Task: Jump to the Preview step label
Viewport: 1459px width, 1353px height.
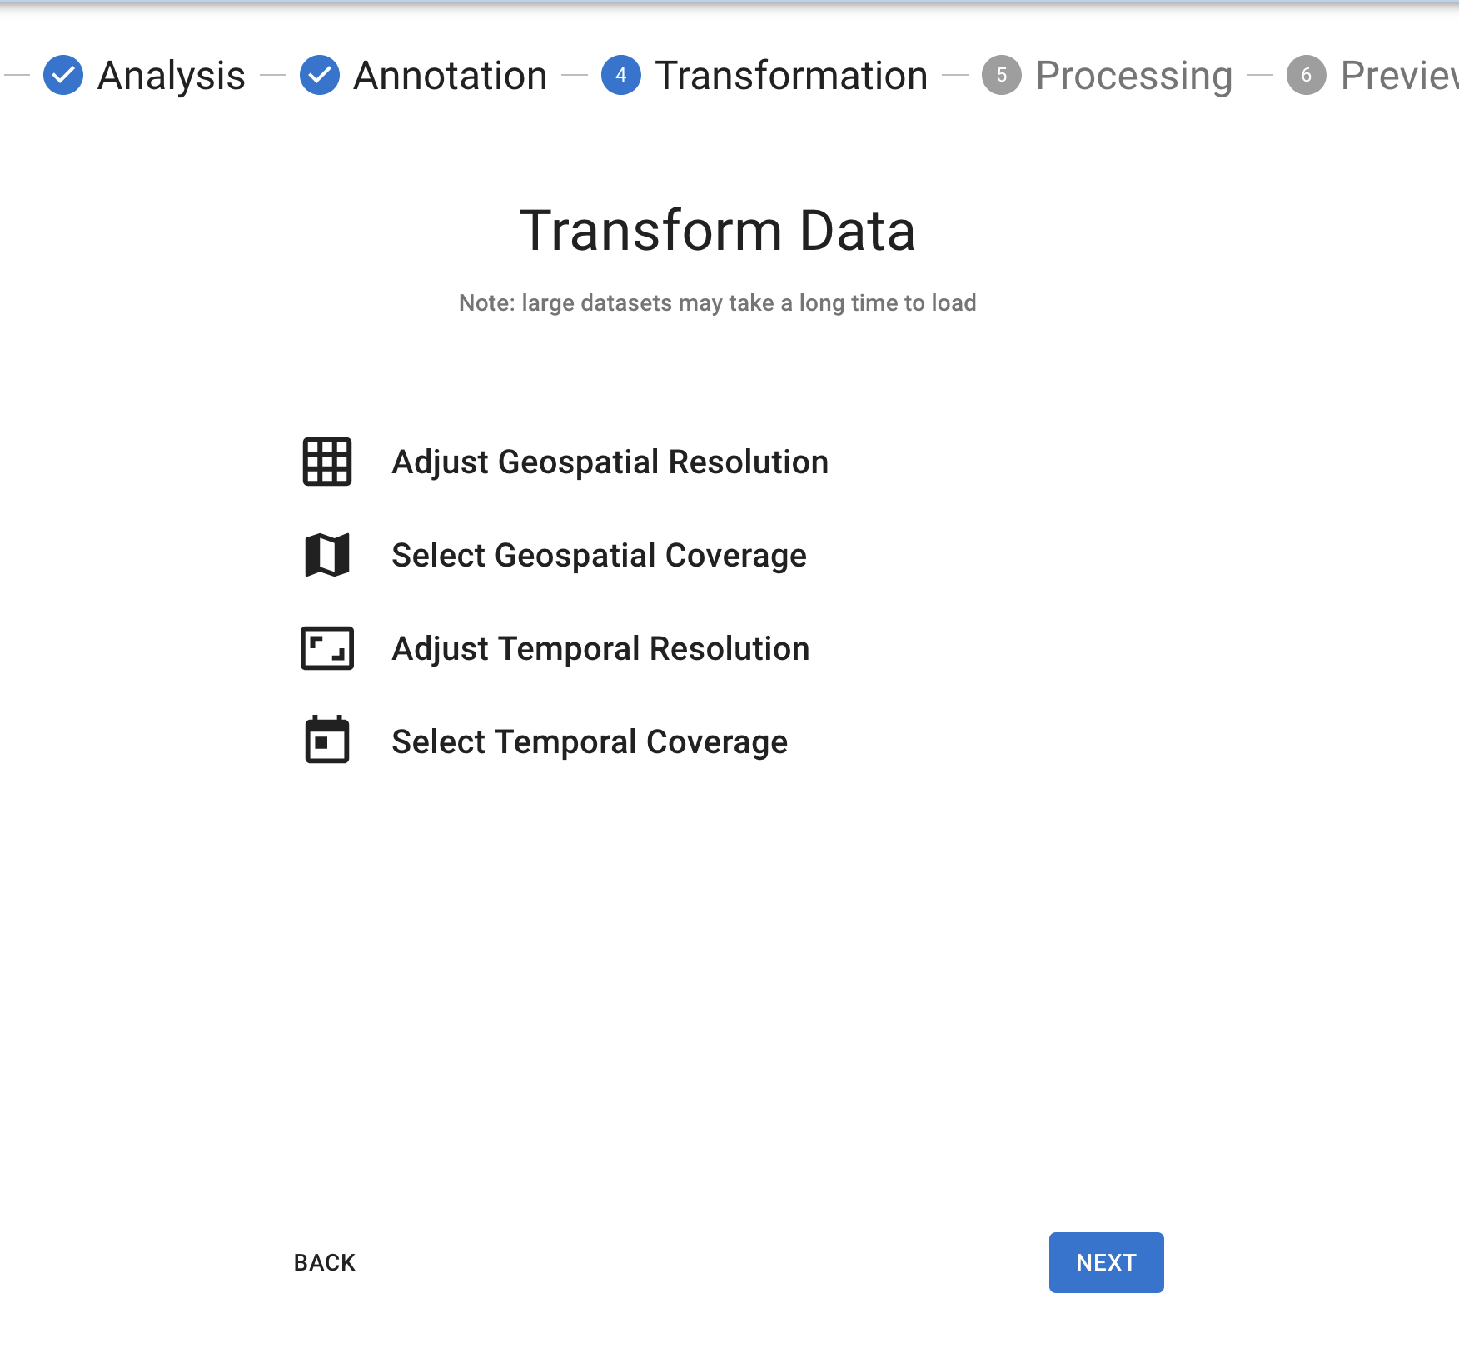Action: pos(1400,76)
